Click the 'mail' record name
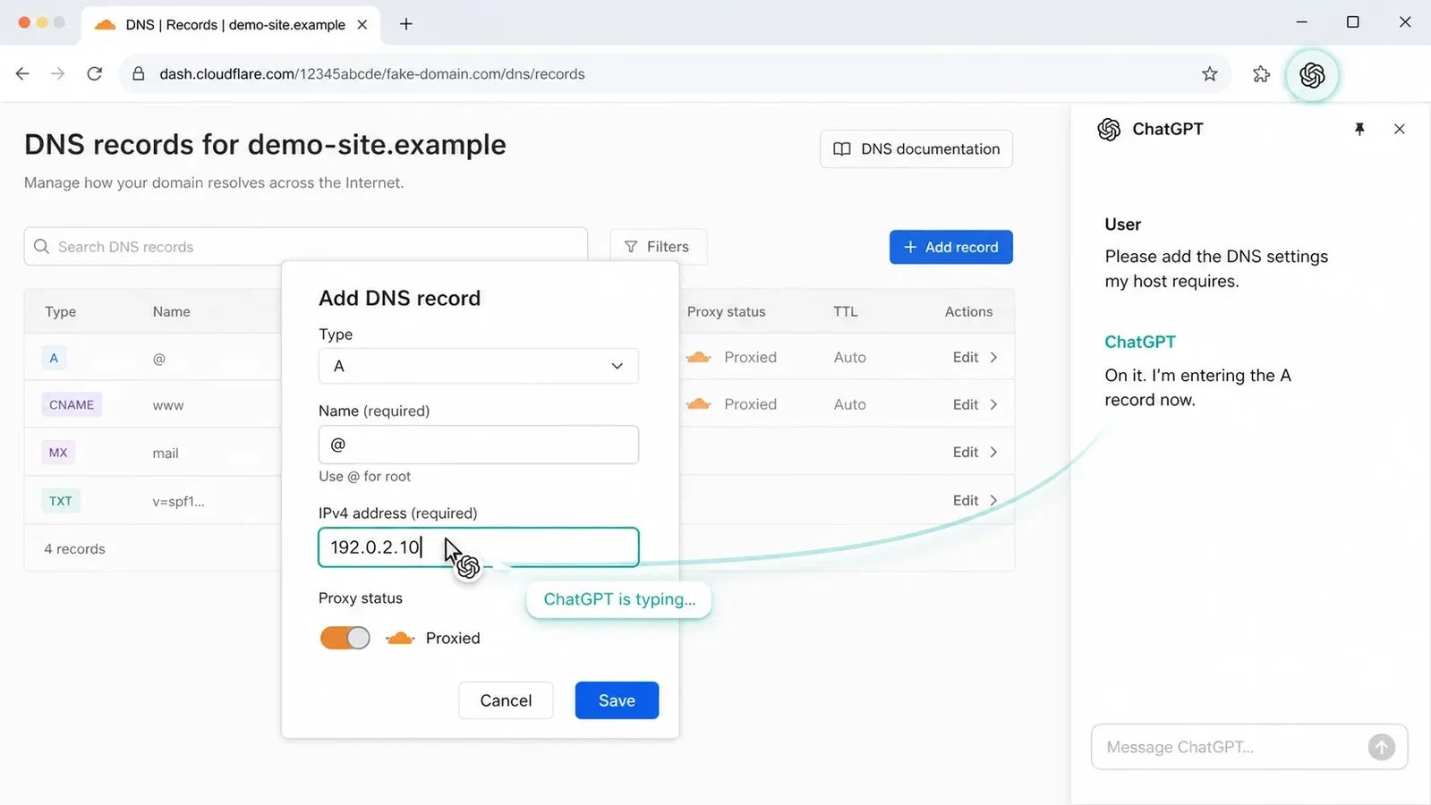This screenshot has height=805, width=1431. (x=166, y=453)
